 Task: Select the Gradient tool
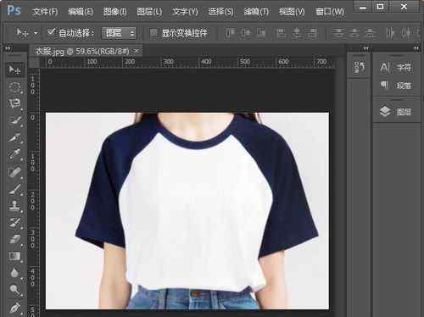tap(14, 256)
